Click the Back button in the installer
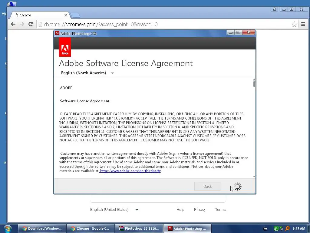This screenshot has width=310, height=233. pos(208,186)
